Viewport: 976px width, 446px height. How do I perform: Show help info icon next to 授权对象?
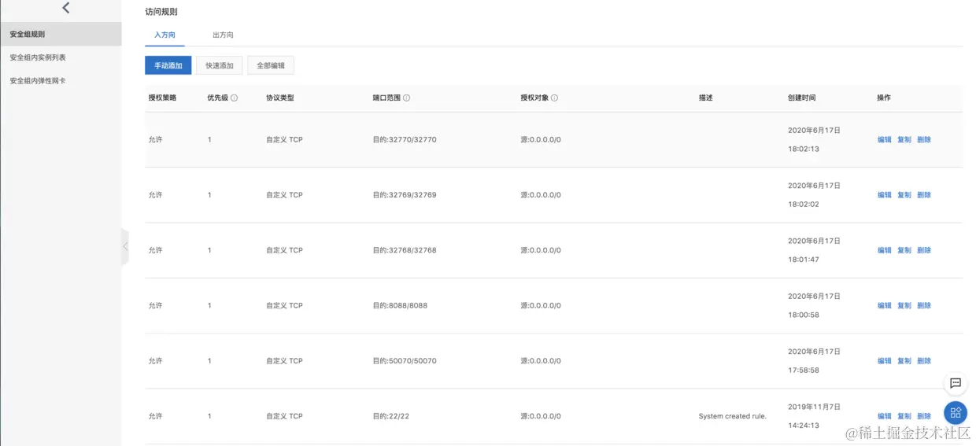pyautogui.click(x=555, y=98)
